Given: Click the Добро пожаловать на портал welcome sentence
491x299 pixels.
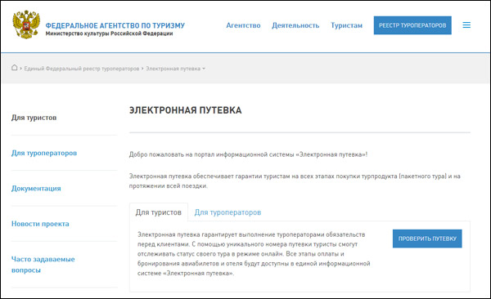Looking at the screenshot, I should pos(248,154).
